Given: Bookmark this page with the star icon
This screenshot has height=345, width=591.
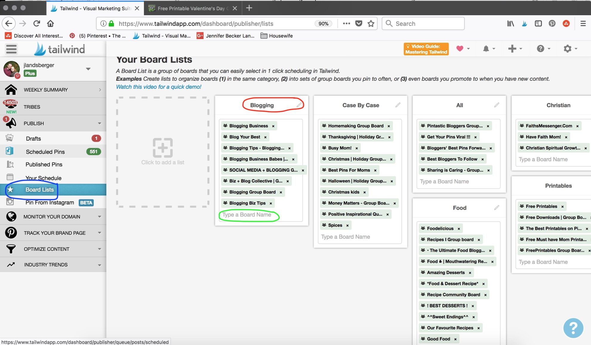Looking at the screenshot, I should [x=371, y=24].
